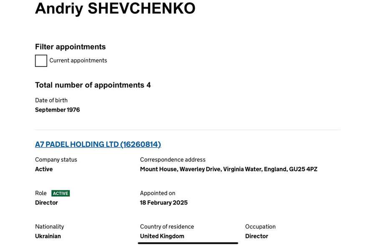Click the Active company status value

pos(44,169)
